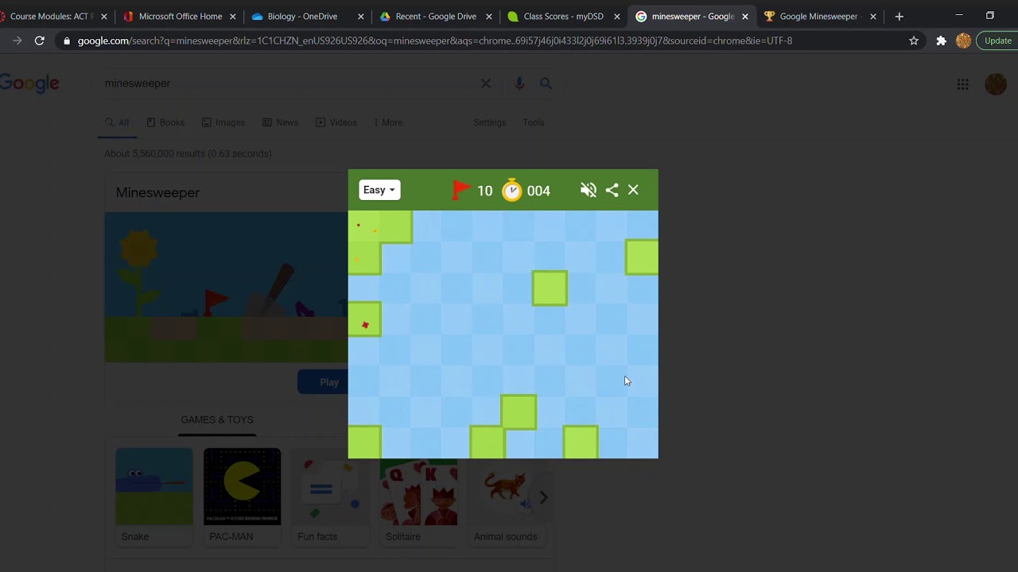The image size is (1018, 572).
Task: Select the GAMES & TOYS tab
Action: point(217,419)
